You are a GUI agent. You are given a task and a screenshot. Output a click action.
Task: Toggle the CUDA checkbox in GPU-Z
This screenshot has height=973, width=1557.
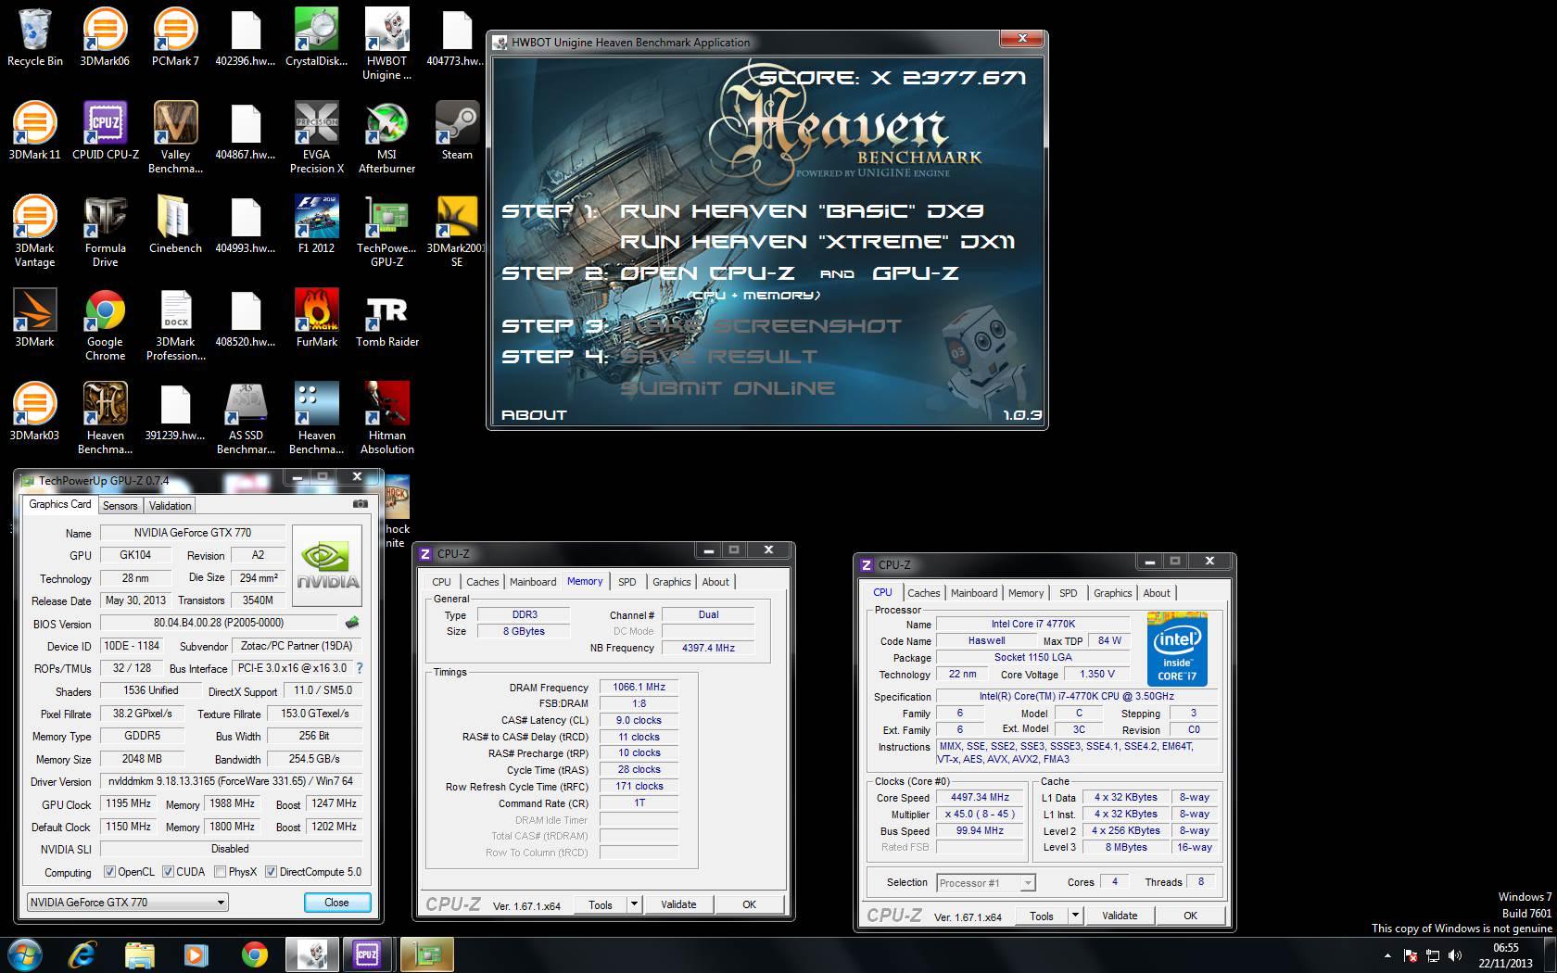point(168,872)
